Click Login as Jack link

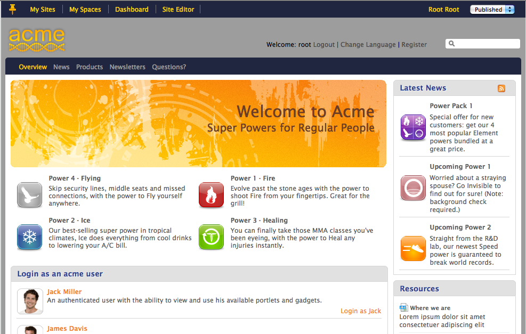coord(361,311)
